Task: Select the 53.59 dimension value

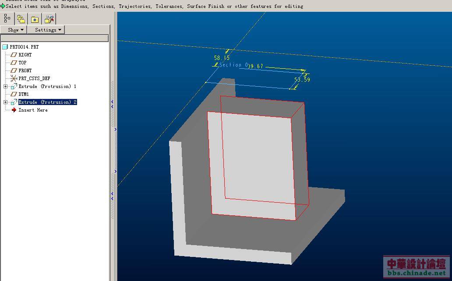Action: coord(302,80)
